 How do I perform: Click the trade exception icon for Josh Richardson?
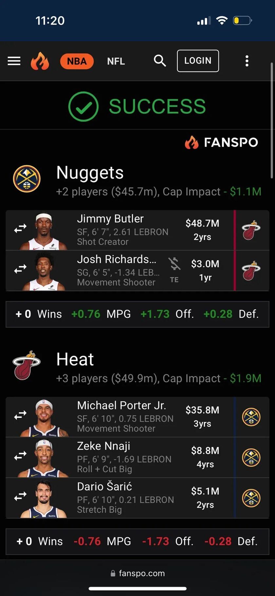tap(174, 269)
